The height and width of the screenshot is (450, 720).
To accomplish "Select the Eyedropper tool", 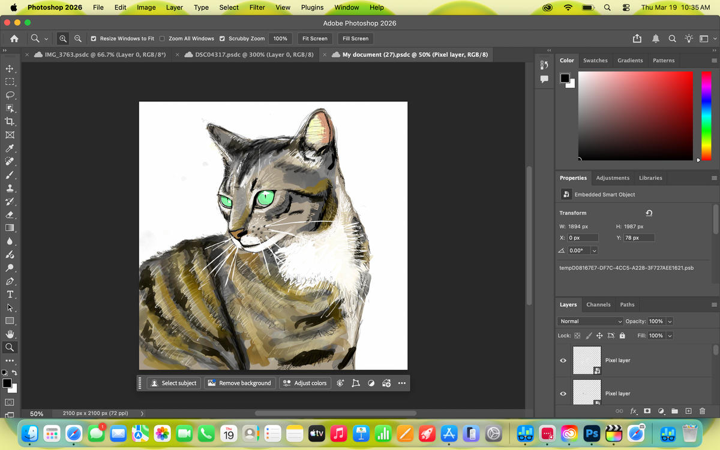I will tap(10, 149).
